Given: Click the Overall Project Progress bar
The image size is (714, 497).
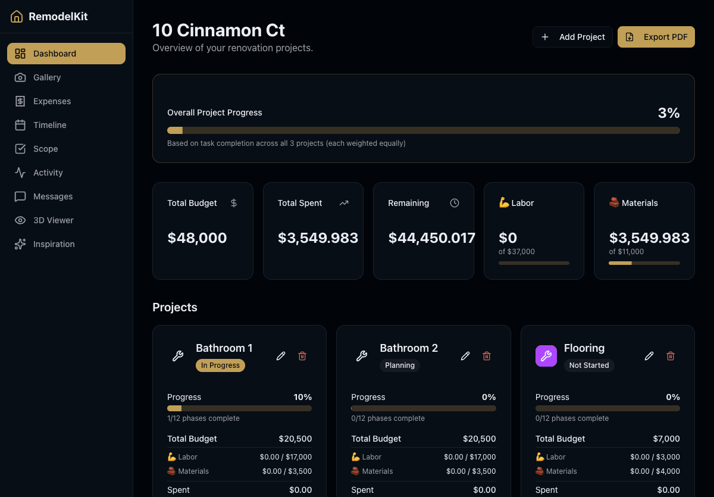Looking at the screenshot, I should tap(423, 130).
